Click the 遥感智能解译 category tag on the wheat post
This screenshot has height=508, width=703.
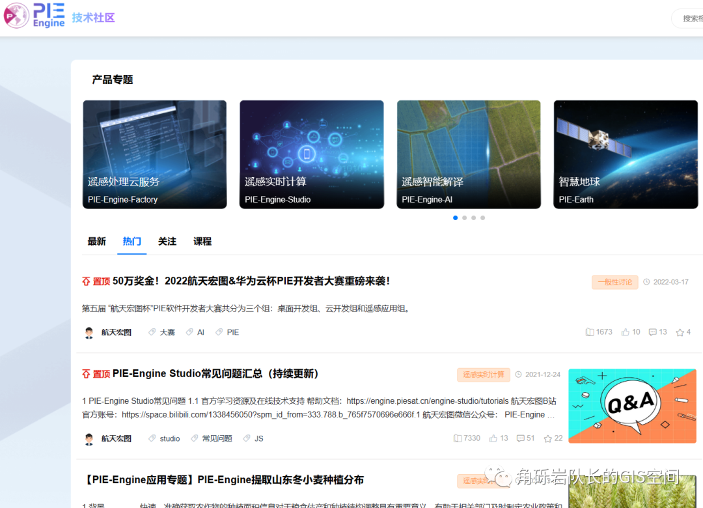(x=483, y=480)
